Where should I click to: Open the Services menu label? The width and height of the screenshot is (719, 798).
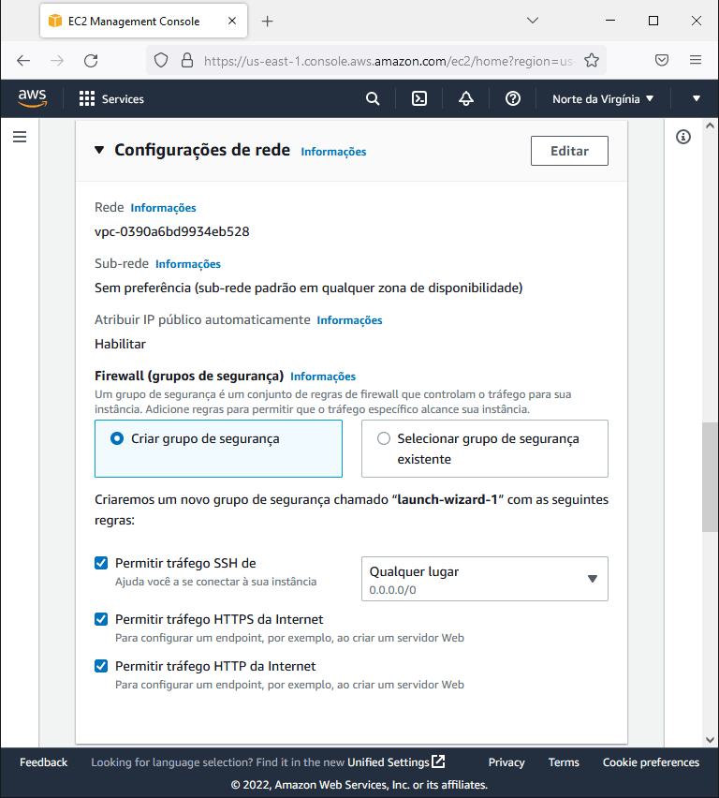click(x=123, y=98)
